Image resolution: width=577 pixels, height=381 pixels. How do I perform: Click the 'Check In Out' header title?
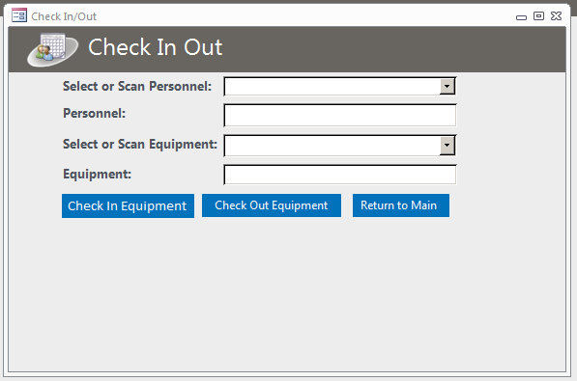[156, 47]
